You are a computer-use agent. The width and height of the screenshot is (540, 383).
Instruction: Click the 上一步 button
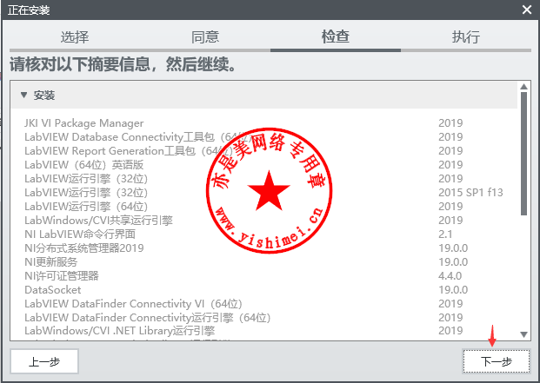click(44, 361)
